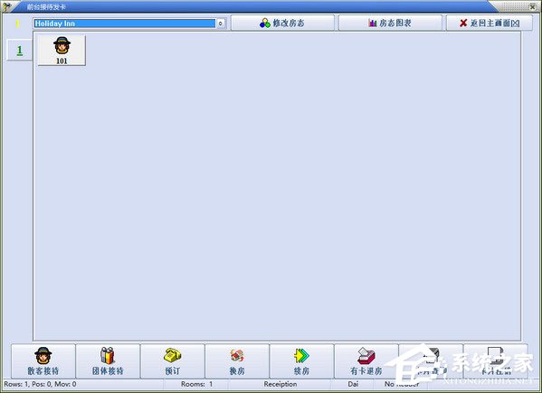Image resolution: width=542 pixels, height=393 pixels.
Task: Click the card query button beside 有卡退房
Action: click(431, 361)
